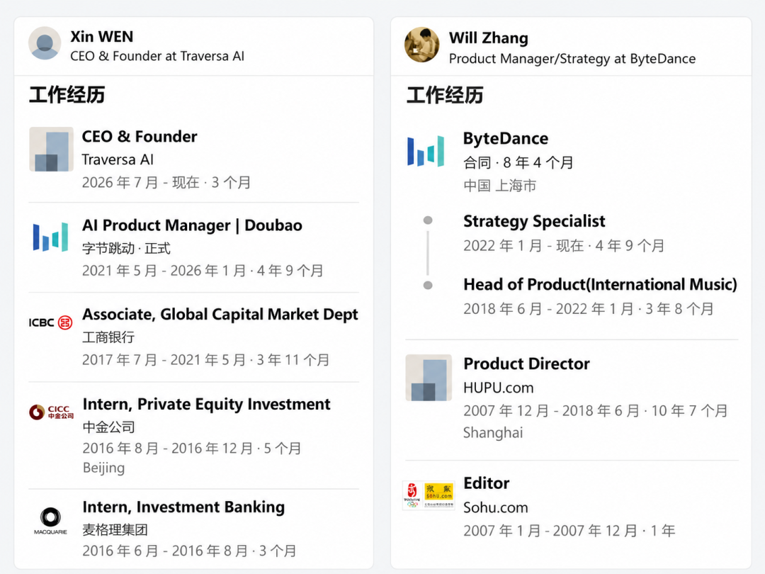Open Intern, Private Equity Investment entry
The image size is (765, 574).
(x=206, y=404)
